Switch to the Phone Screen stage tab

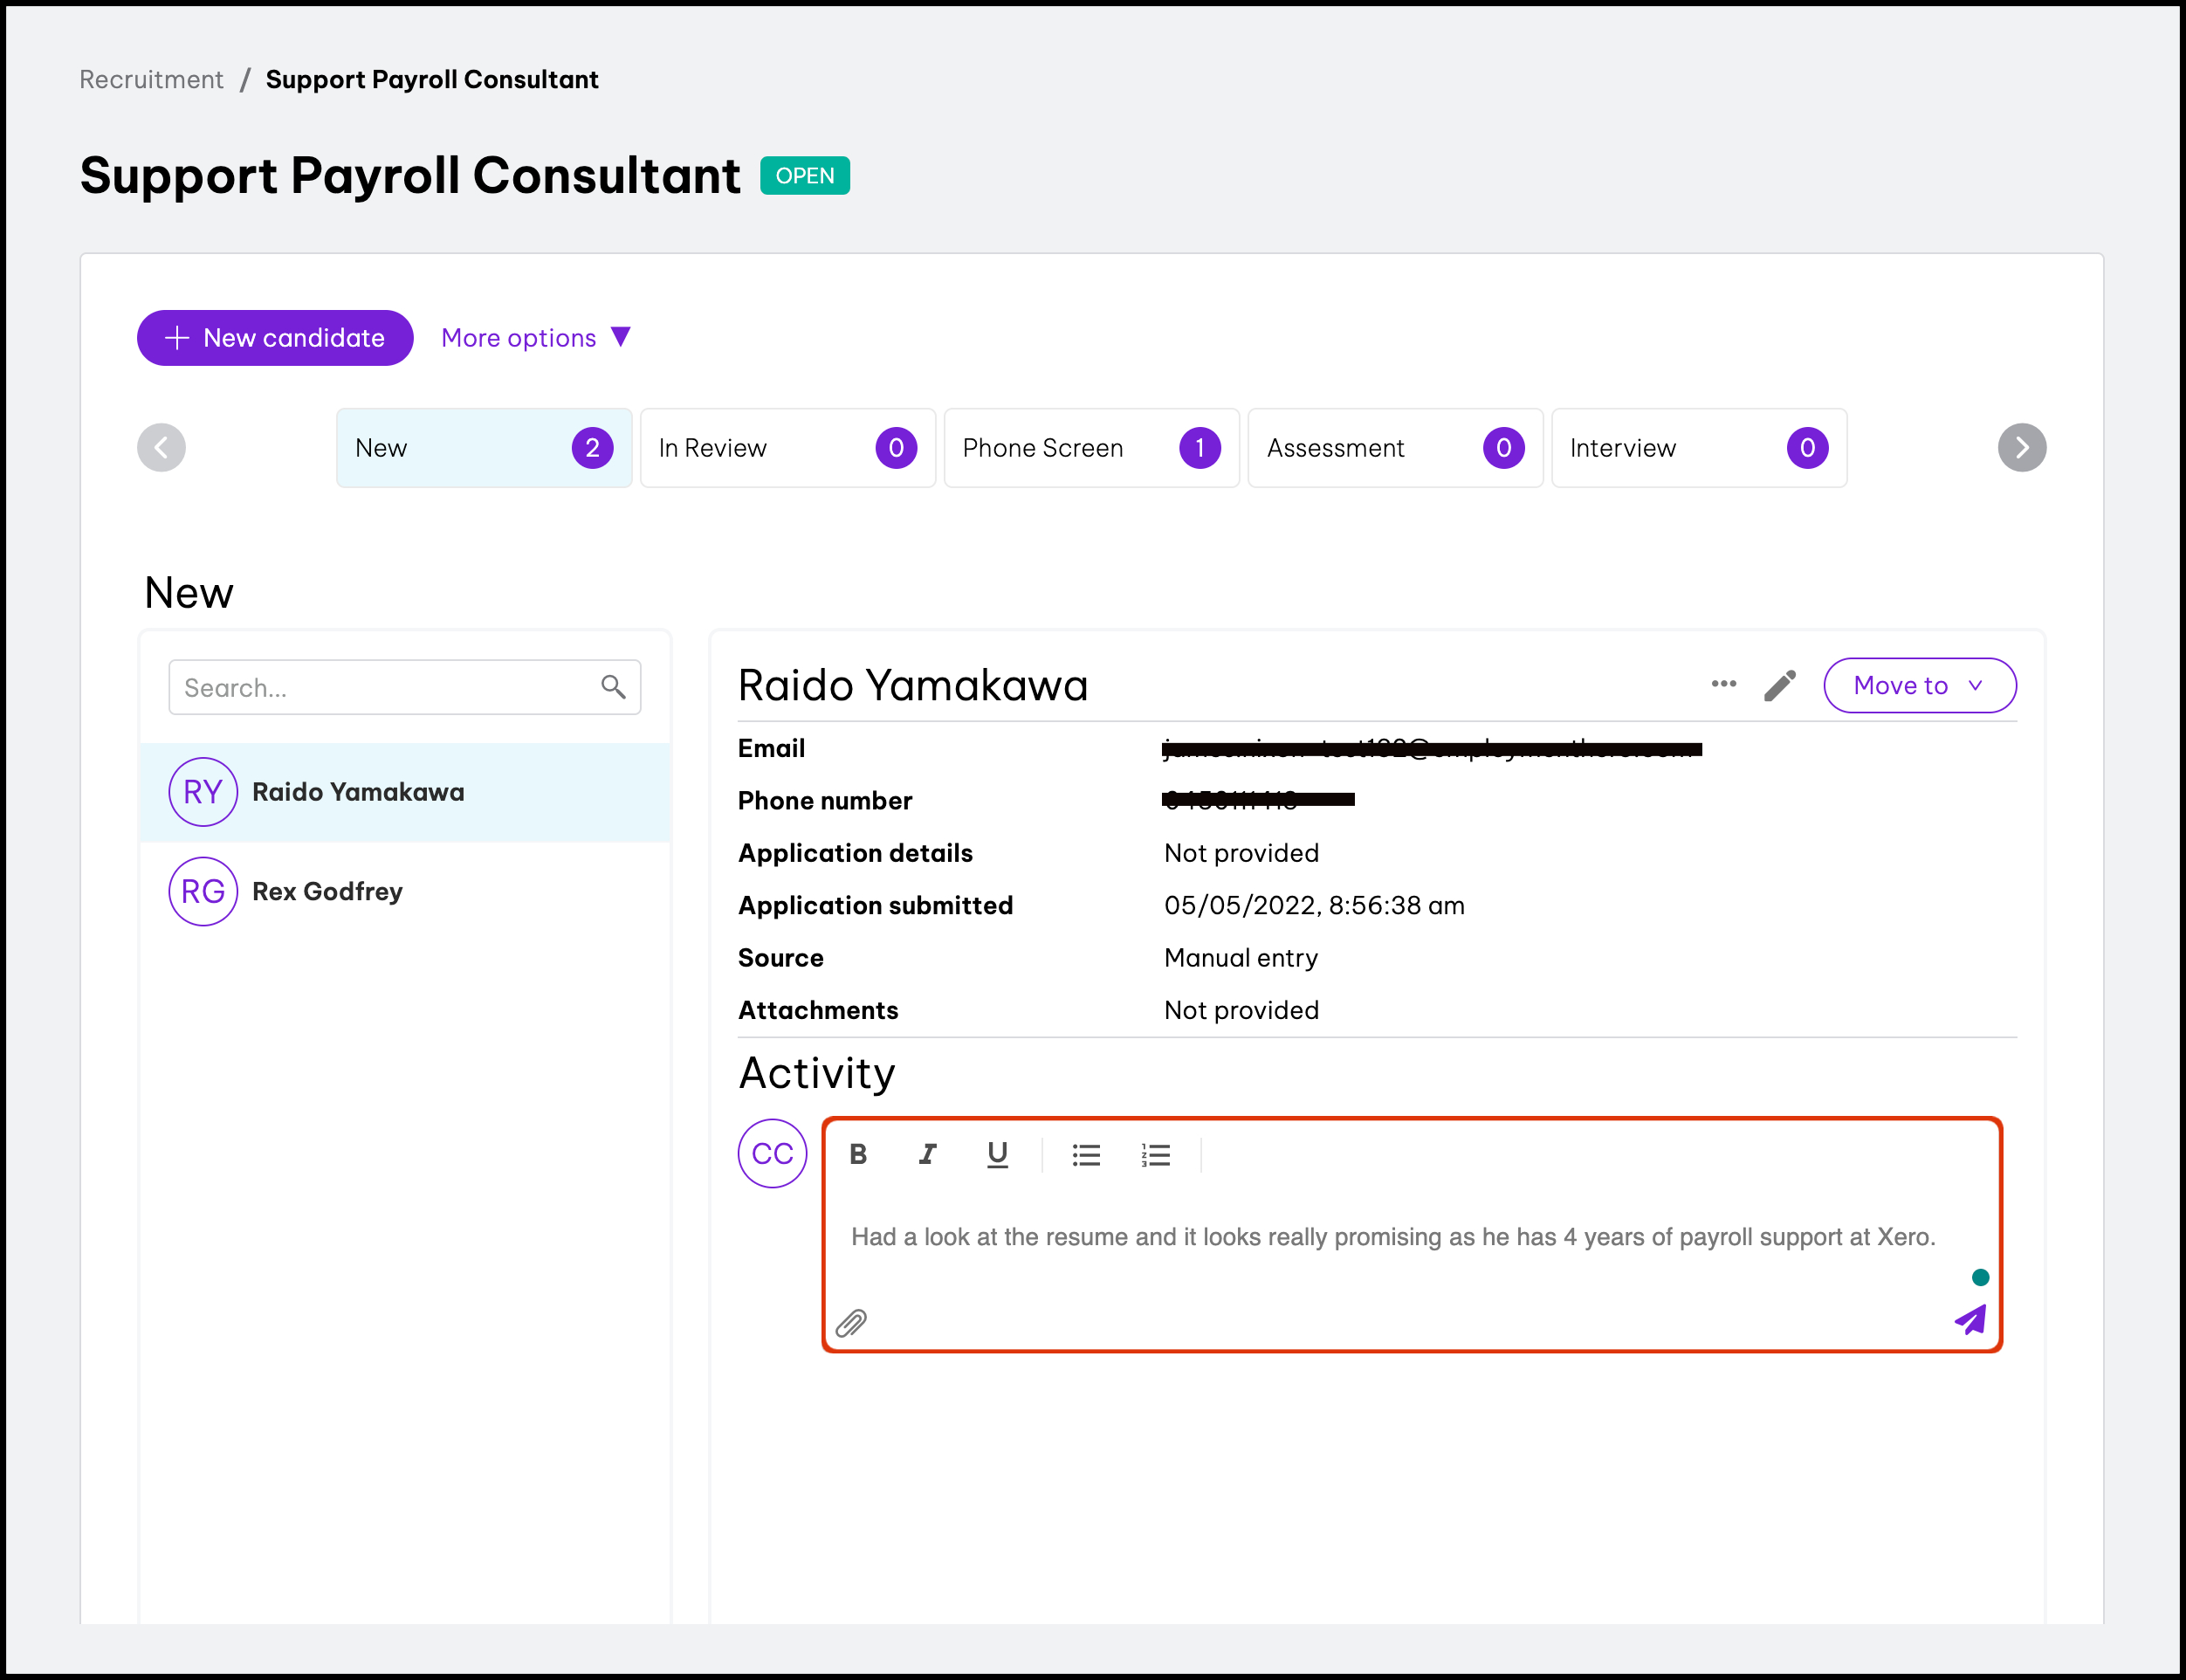[x=1090, y=448]
